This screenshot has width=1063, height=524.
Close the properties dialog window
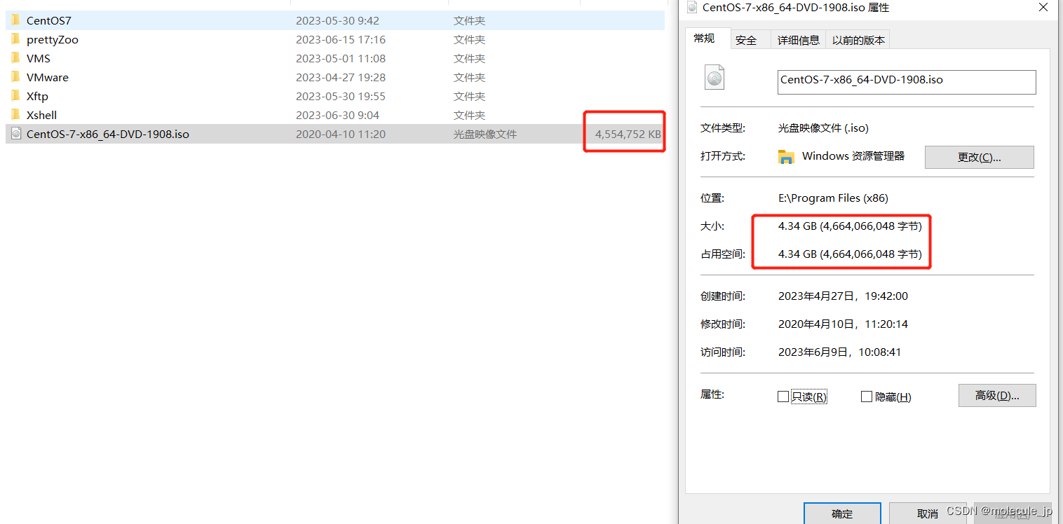(x=1043, y=8)
